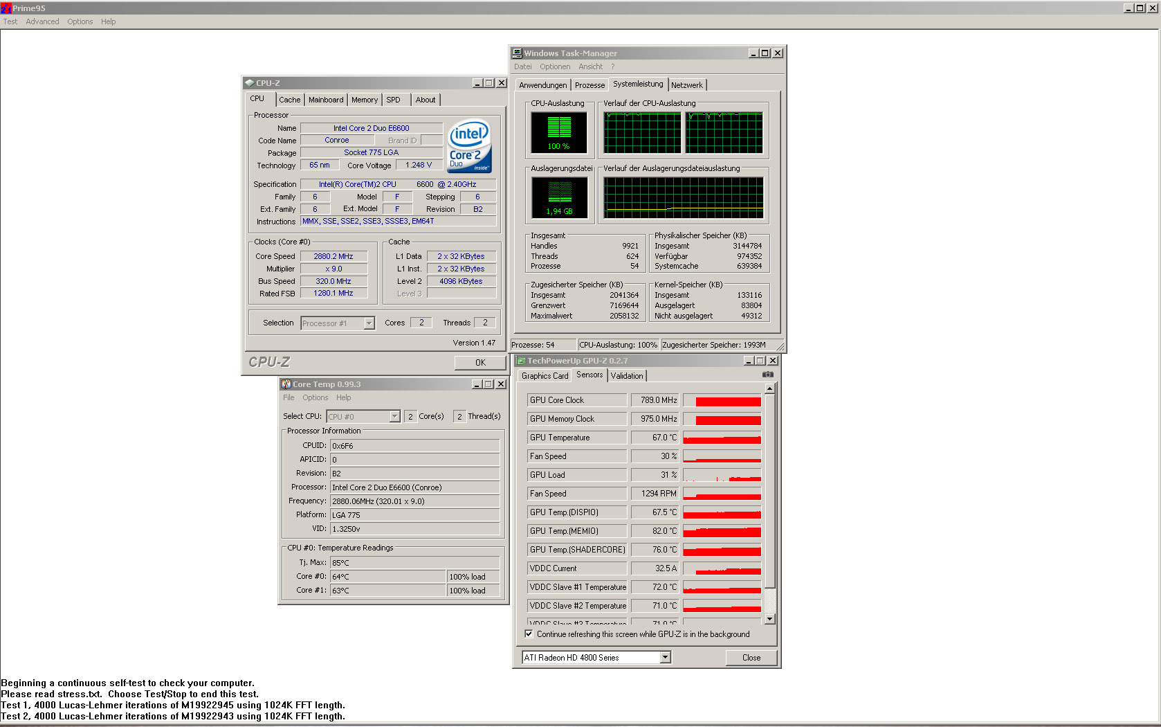Screen dimensions: 1161x727
Task: Switch to the Netzwerk tab in Task-Manager
Action: click(687, 85)
